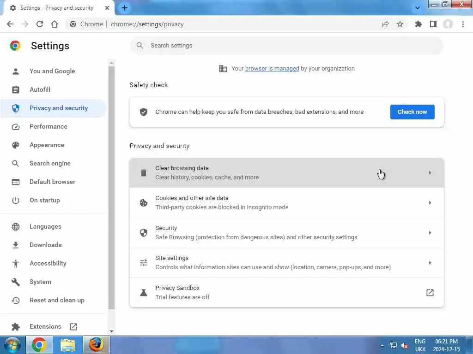The height and width of the screenshot is (354, 473).
Task: Click the person icon beside You and Google
Action: click(16, 71)
